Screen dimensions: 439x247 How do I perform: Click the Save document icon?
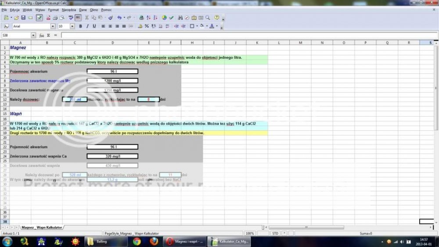[24, 18]
